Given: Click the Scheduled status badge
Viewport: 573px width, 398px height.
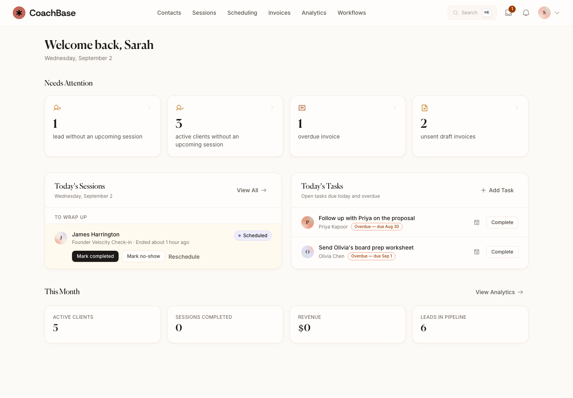Looking at the screenshot, I should click(253, 236).
